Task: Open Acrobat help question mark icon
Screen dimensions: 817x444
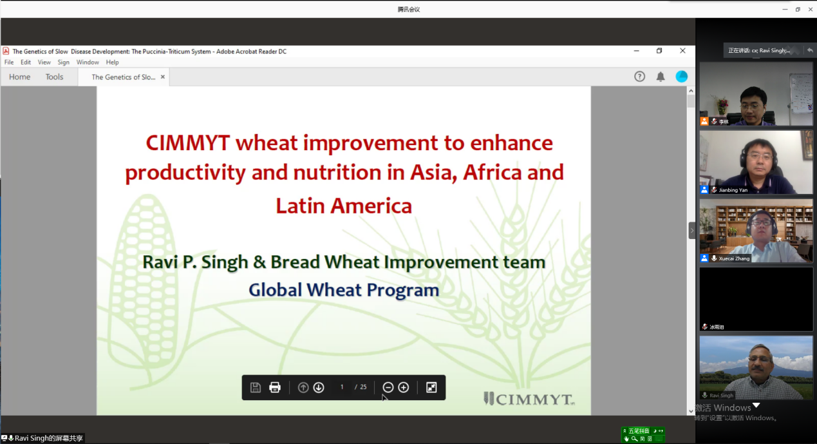Action: tap(639, 77)
